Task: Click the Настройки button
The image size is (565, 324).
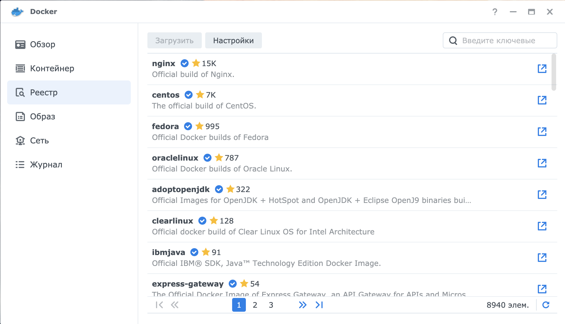Action: 233,40
